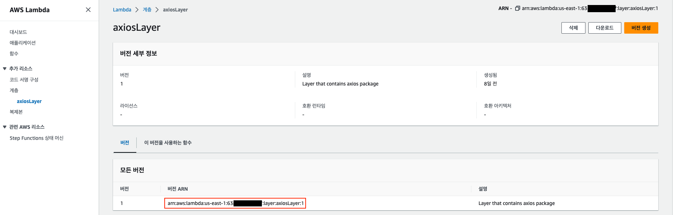Click the 8일 전 created value

point(490,84)
